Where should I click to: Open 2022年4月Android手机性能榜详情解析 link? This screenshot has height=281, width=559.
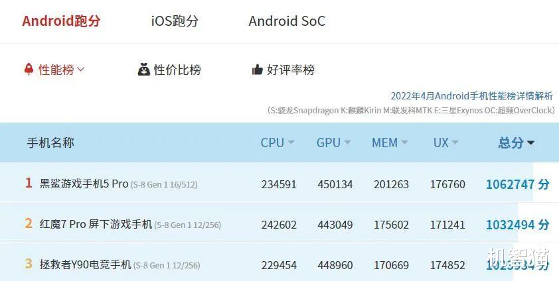click(471, 96)
